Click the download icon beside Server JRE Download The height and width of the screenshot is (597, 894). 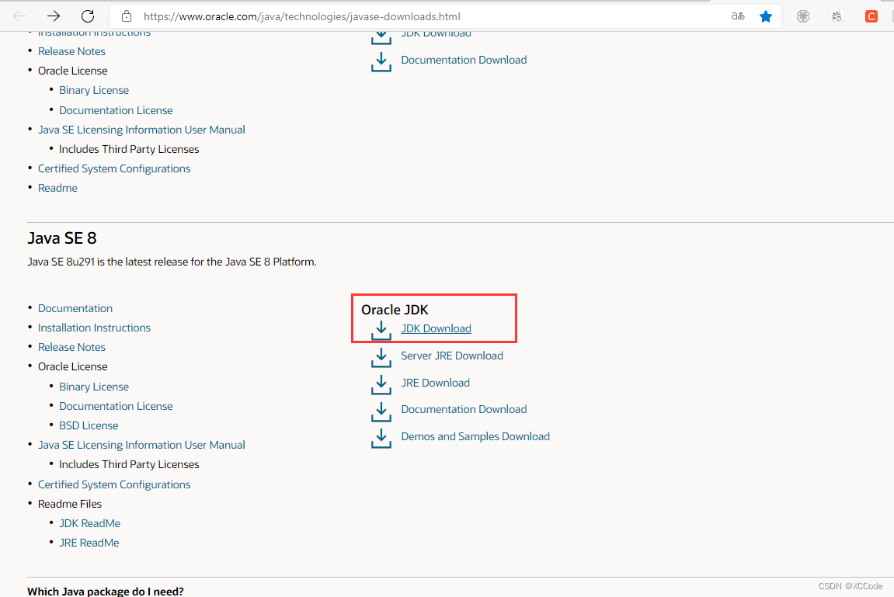click(x=381, y=357)
